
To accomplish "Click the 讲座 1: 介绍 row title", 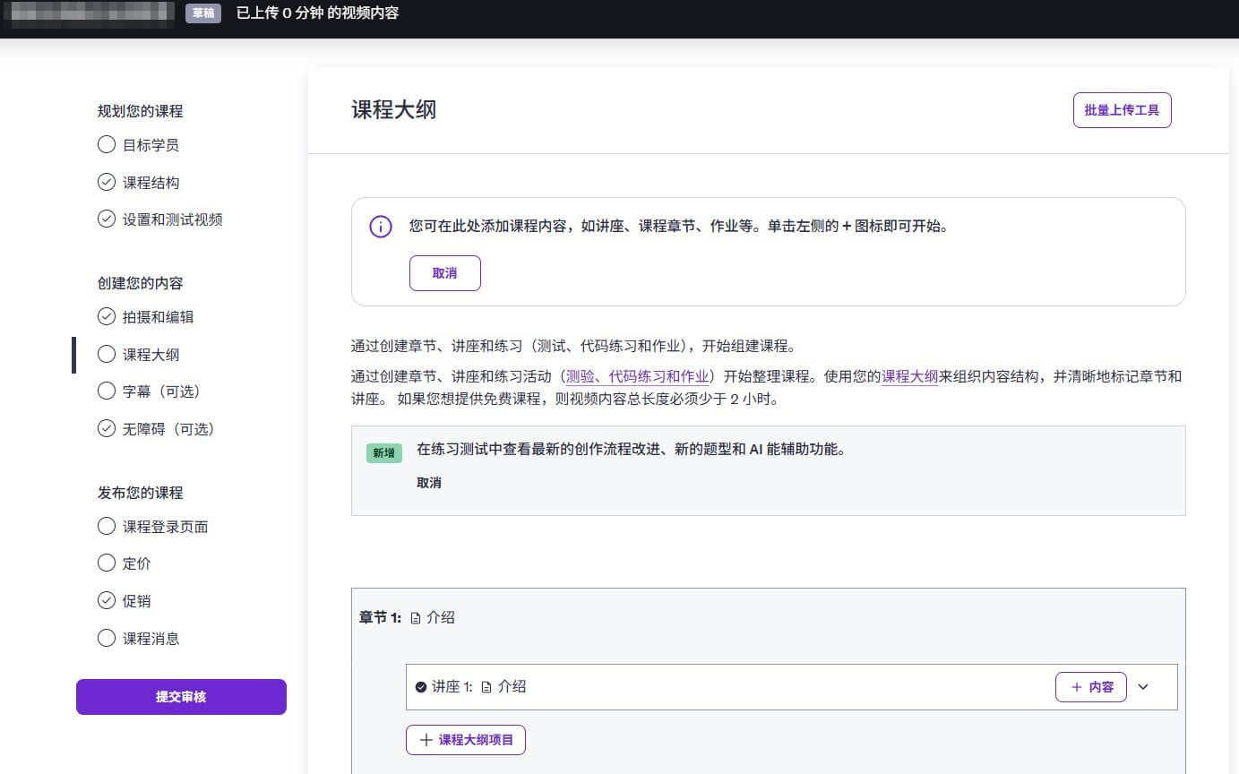I will pos(478,687).
